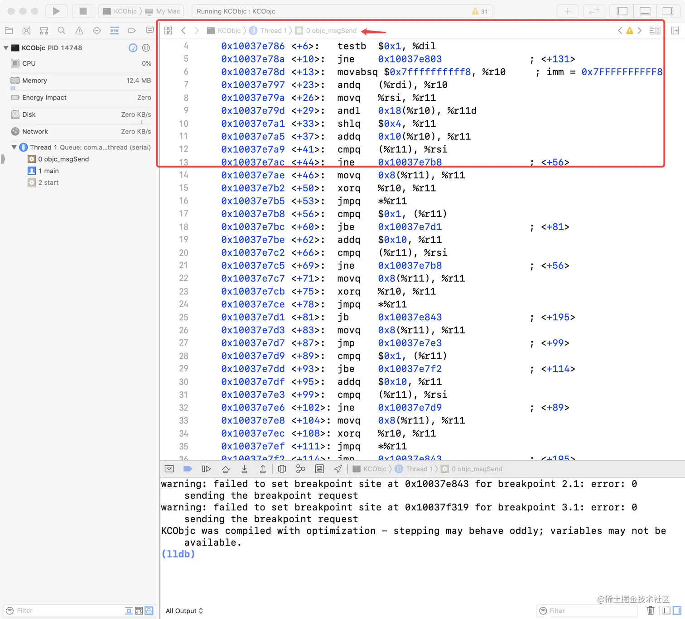Open the Test navigator diamond tab
This screenshot has height=619, width=685.
97,31
